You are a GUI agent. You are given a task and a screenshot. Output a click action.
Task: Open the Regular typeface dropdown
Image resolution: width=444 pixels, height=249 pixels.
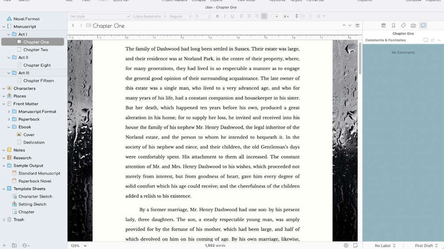180,16
